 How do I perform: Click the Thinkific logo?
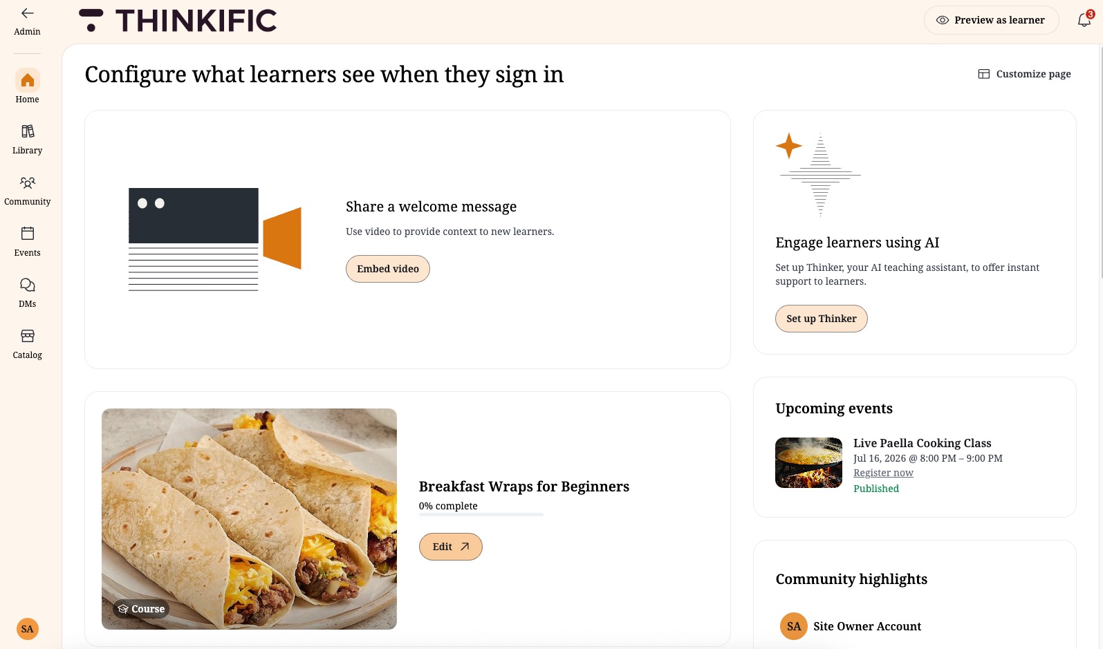coord(178,21)
